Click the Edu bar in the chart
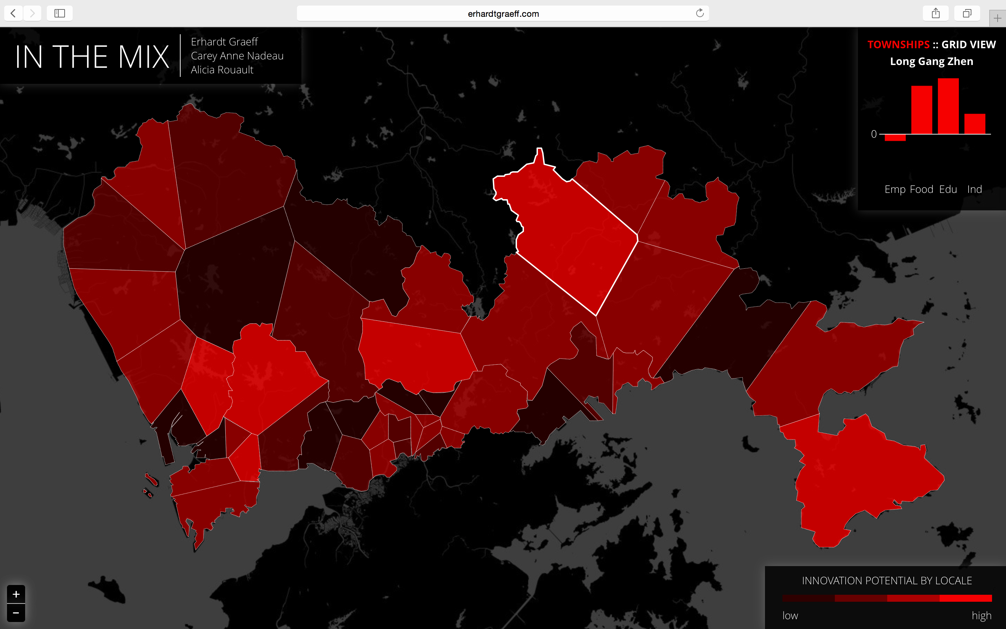The image size is (1006, 629). pyautogui.click(x=948, y=106)
